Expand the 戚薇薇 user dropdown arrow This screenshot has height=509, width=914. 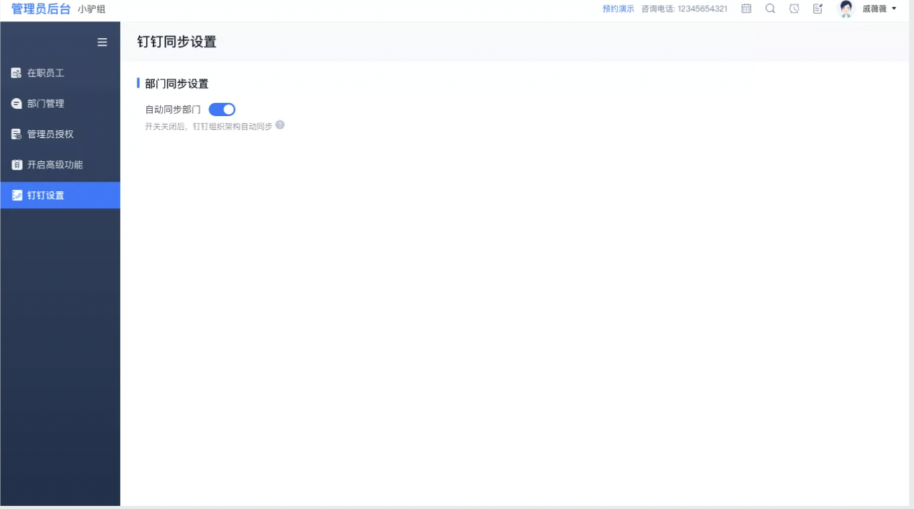pos(894,9)
